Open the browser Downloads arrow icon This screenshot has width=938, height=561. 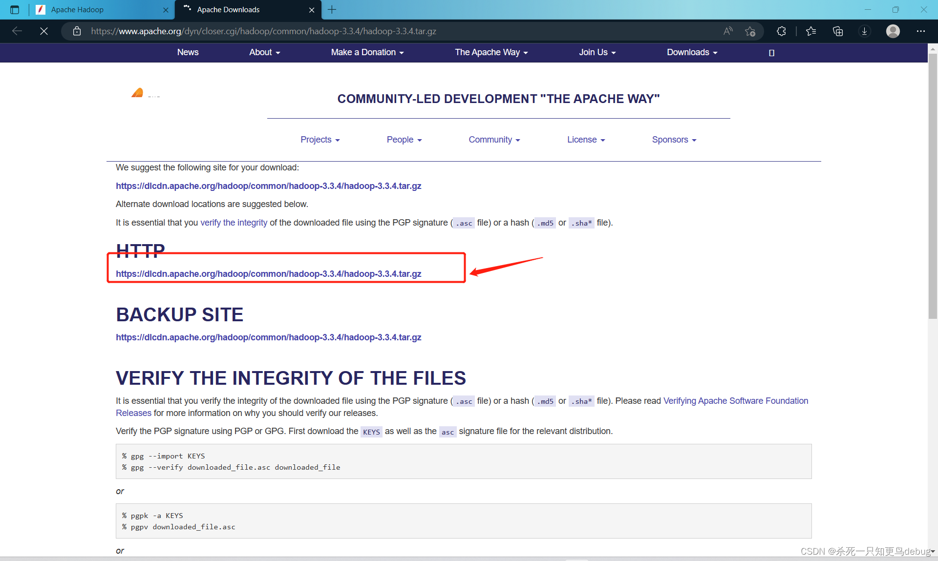864,31
